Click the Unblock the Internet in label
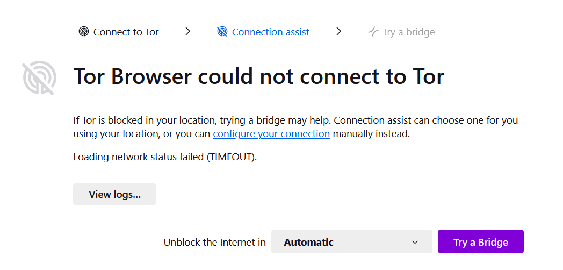The width and height of the screenshot is (563, 270). pyautogui.click(x=214, y=242)
